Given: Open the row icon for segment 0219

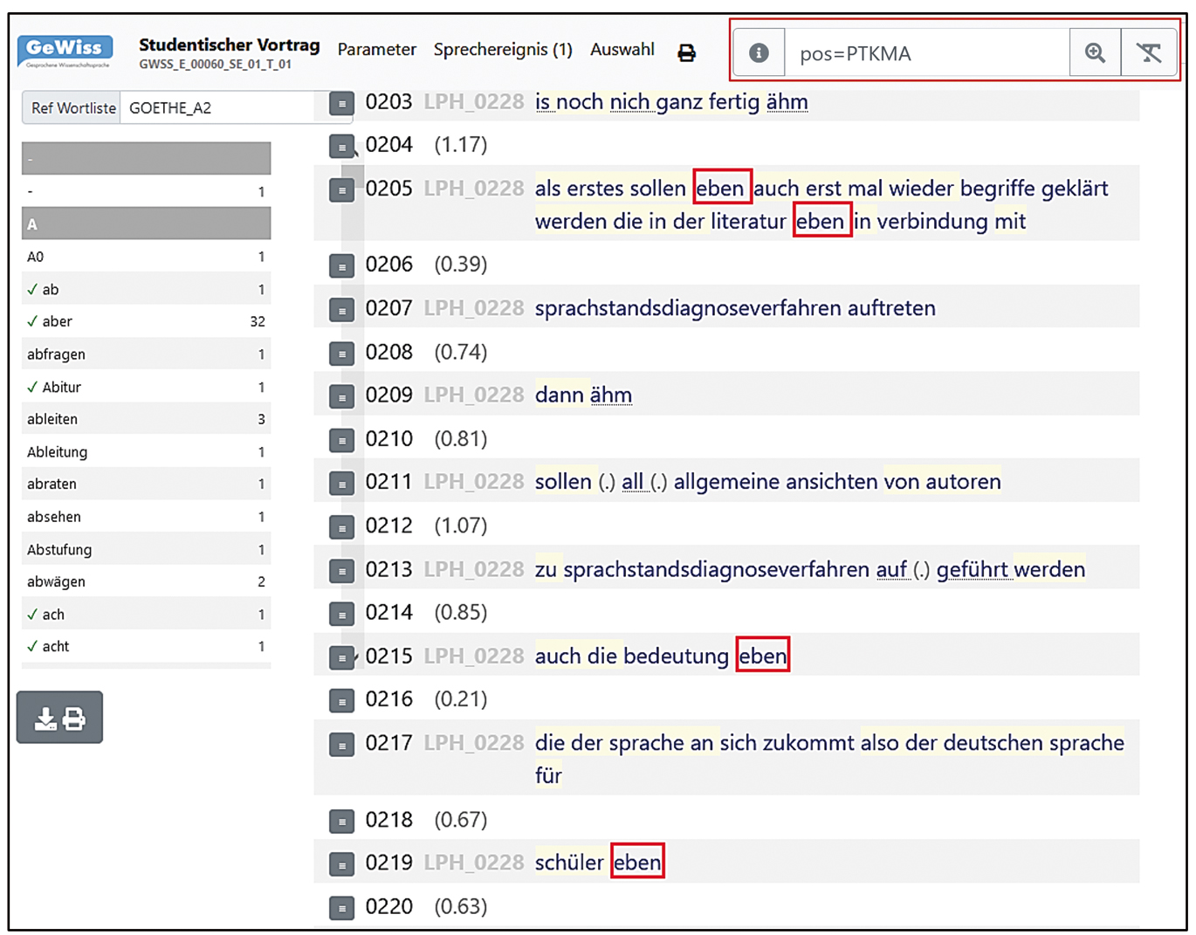Looking at the screenshot, I should [341, 864].
